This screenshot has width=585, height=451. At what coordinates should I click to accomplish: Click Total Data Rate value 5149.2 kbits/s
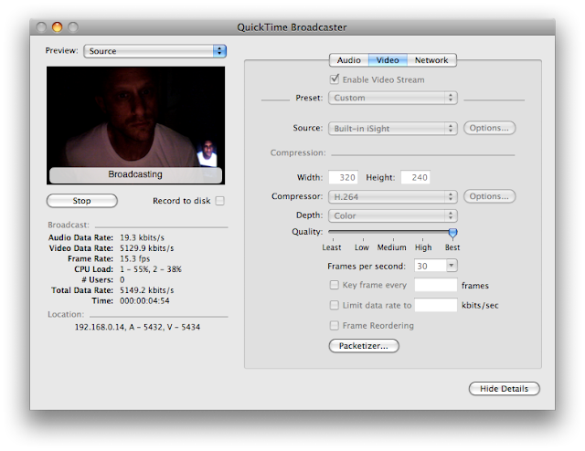click(x=146, y=290)
